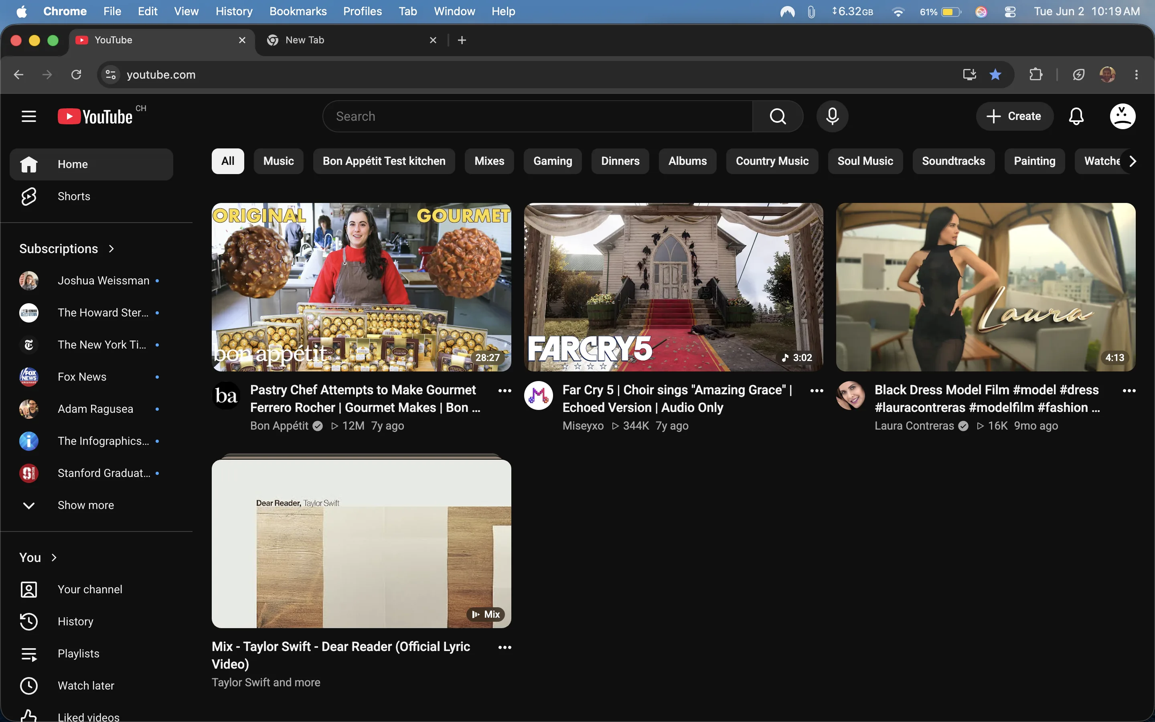This screenshot has width=1155, height=722.
Task: Play the Far Cry 5 video thumbnail
Action: (x=673, y=287)
